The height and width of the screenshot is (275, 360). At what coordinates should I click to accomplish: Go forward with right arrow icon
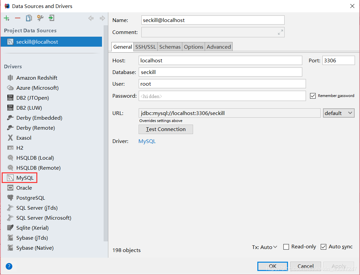coord(102,18)
